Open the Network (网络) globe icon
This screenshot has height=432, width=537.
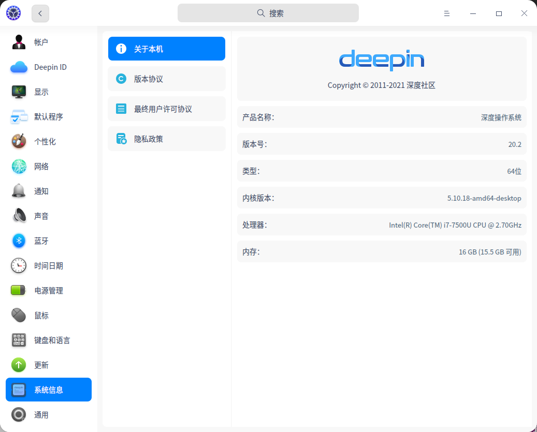[19, 166]
